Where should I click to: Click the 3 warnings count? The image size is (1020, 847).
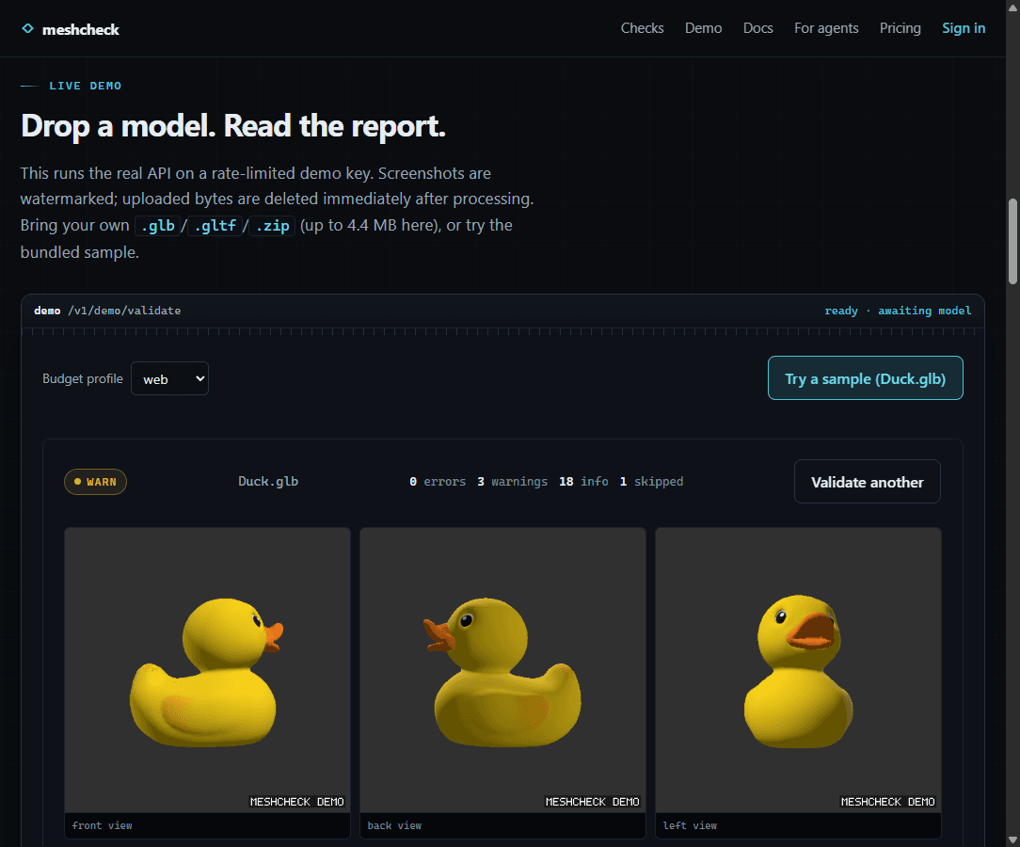(512, 482)
